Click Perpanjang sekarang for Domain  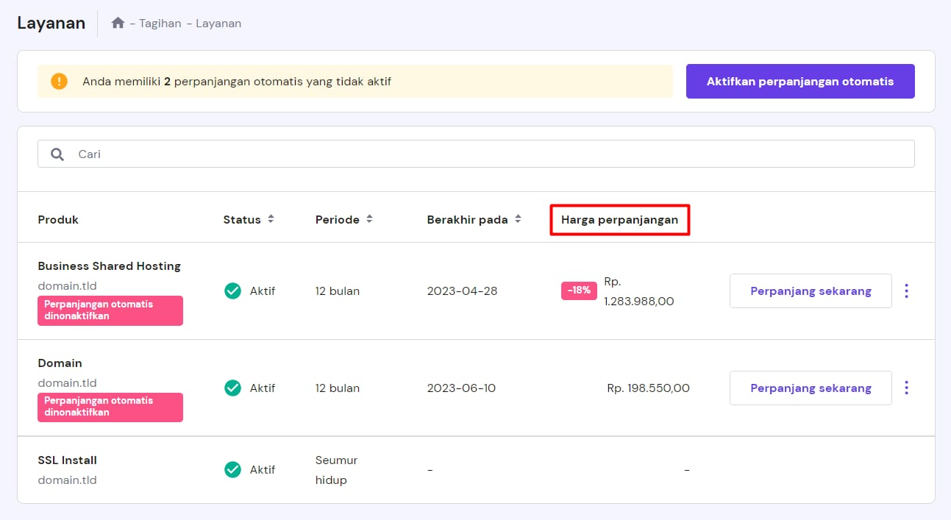[x=811, y=388]
